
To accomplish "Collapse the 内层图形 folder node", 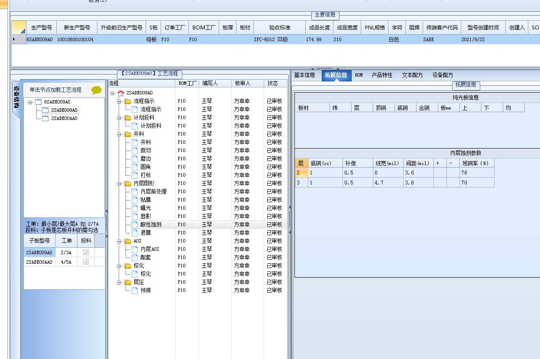I will [119, 183].
